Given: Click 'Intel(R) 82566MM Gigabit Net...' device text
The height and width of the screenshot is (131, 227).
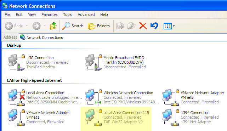Looking at the screenshot, I should point(53,102).
